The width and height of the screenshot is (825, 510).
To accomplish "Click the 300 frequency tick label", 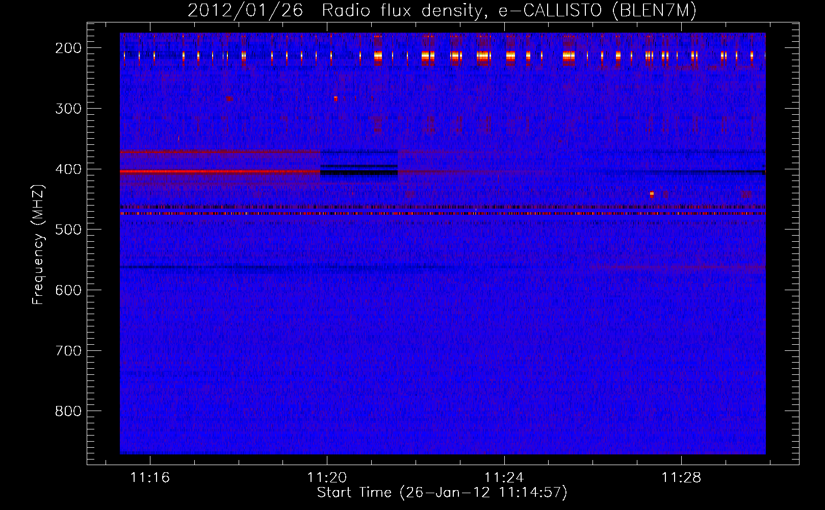I will pos(68,109).
